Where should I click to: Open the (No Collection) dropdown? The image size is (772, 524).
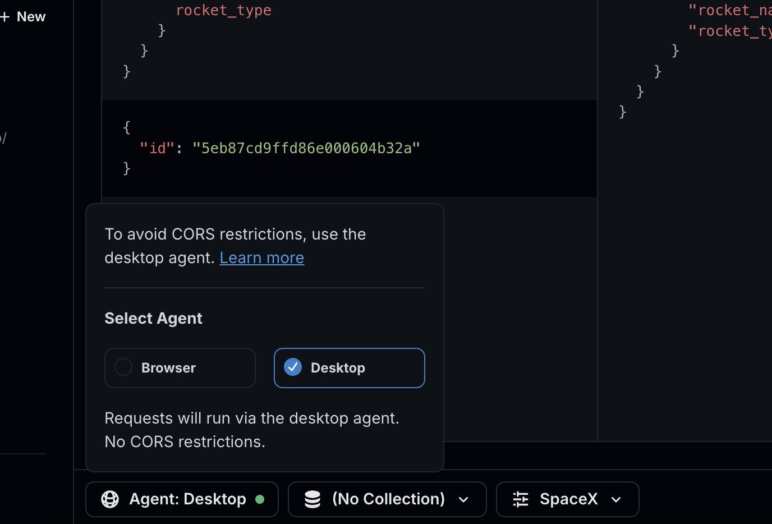click(x=387, y=499)
